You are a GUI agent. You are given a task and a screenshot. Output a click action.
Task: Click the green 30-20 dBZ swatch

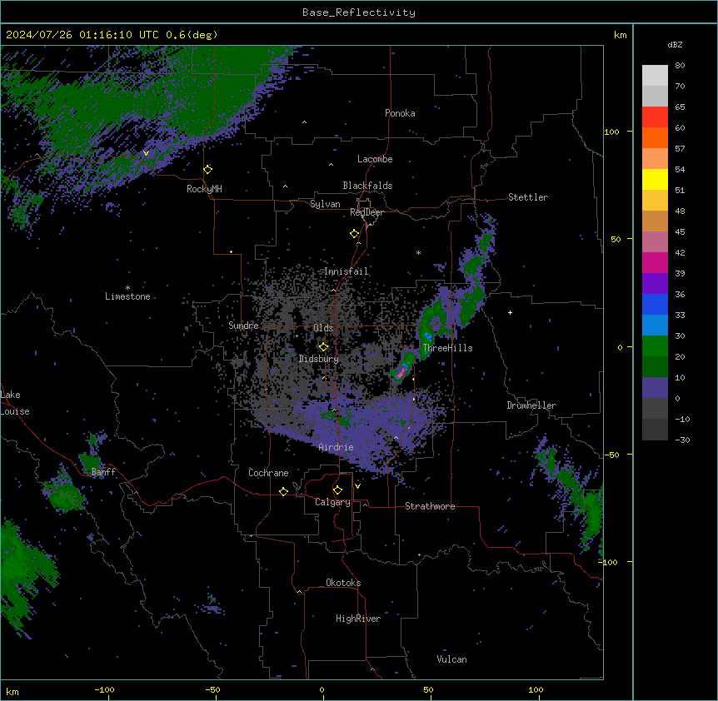click(x=655, y=346)
